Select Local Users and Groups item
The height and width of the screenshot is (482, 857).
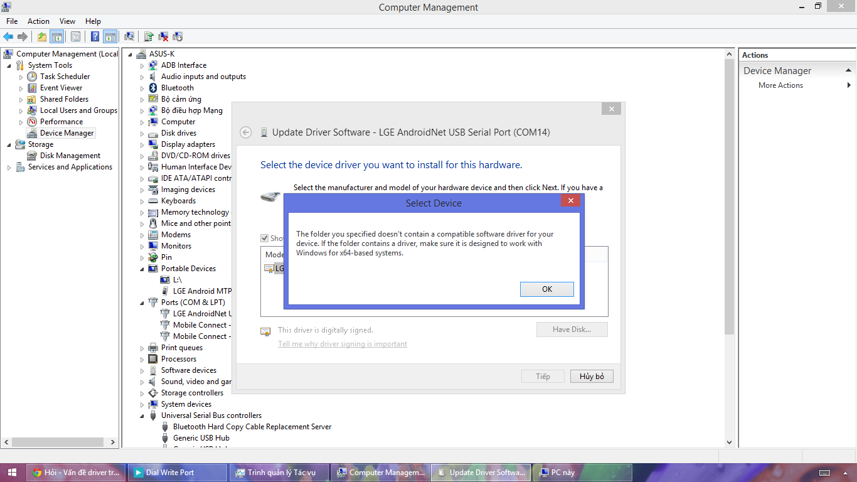coord(78,110)
